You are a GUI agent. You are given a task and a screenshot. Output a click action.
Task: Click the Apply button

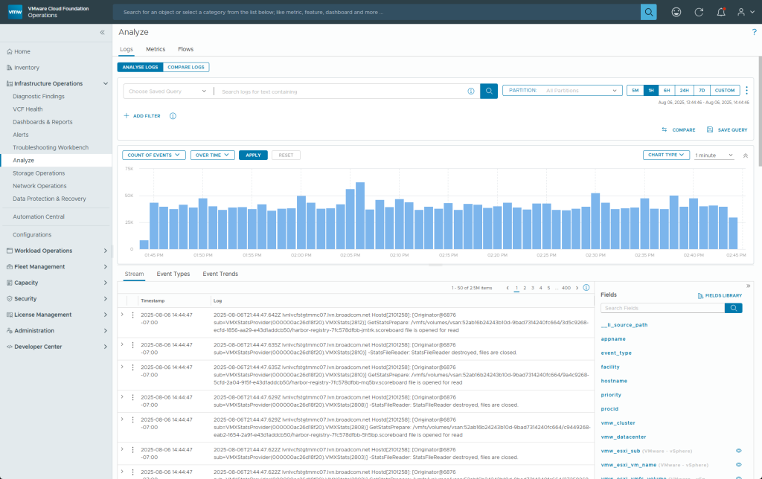tap(253, 155)
